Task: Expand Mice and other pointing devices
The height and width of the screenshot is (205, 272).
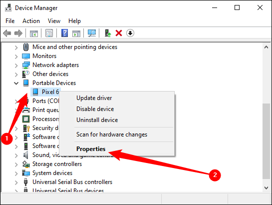Action: tap(16, 47)
